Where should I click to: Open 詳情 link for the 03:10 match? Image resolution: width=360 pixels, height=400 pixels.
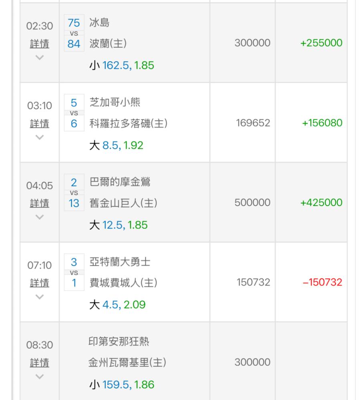pos(40,124)
